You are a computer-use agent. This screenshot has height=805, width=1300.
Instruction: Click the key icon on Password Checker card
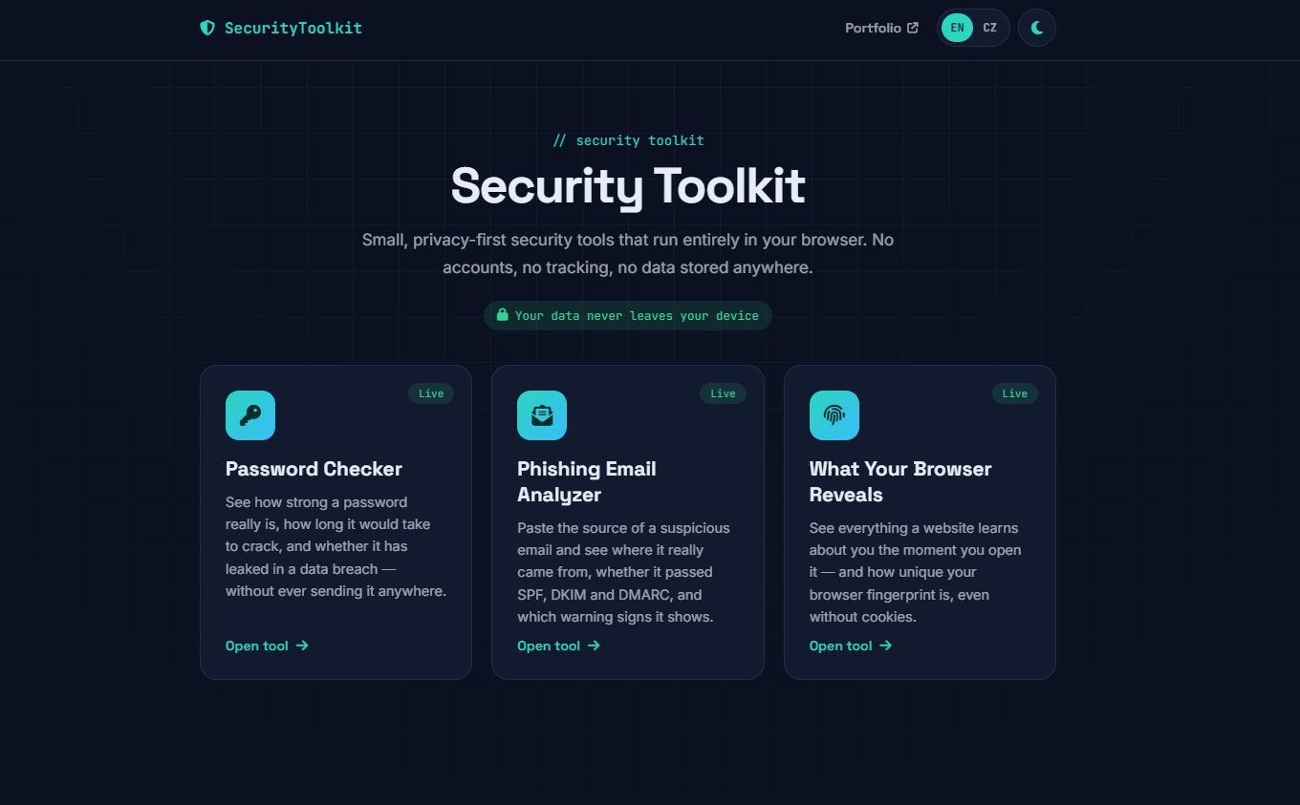[250, 415]
